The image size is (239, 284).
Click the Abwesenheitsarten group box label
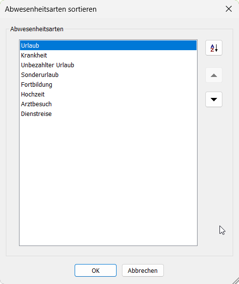[37, 29]
